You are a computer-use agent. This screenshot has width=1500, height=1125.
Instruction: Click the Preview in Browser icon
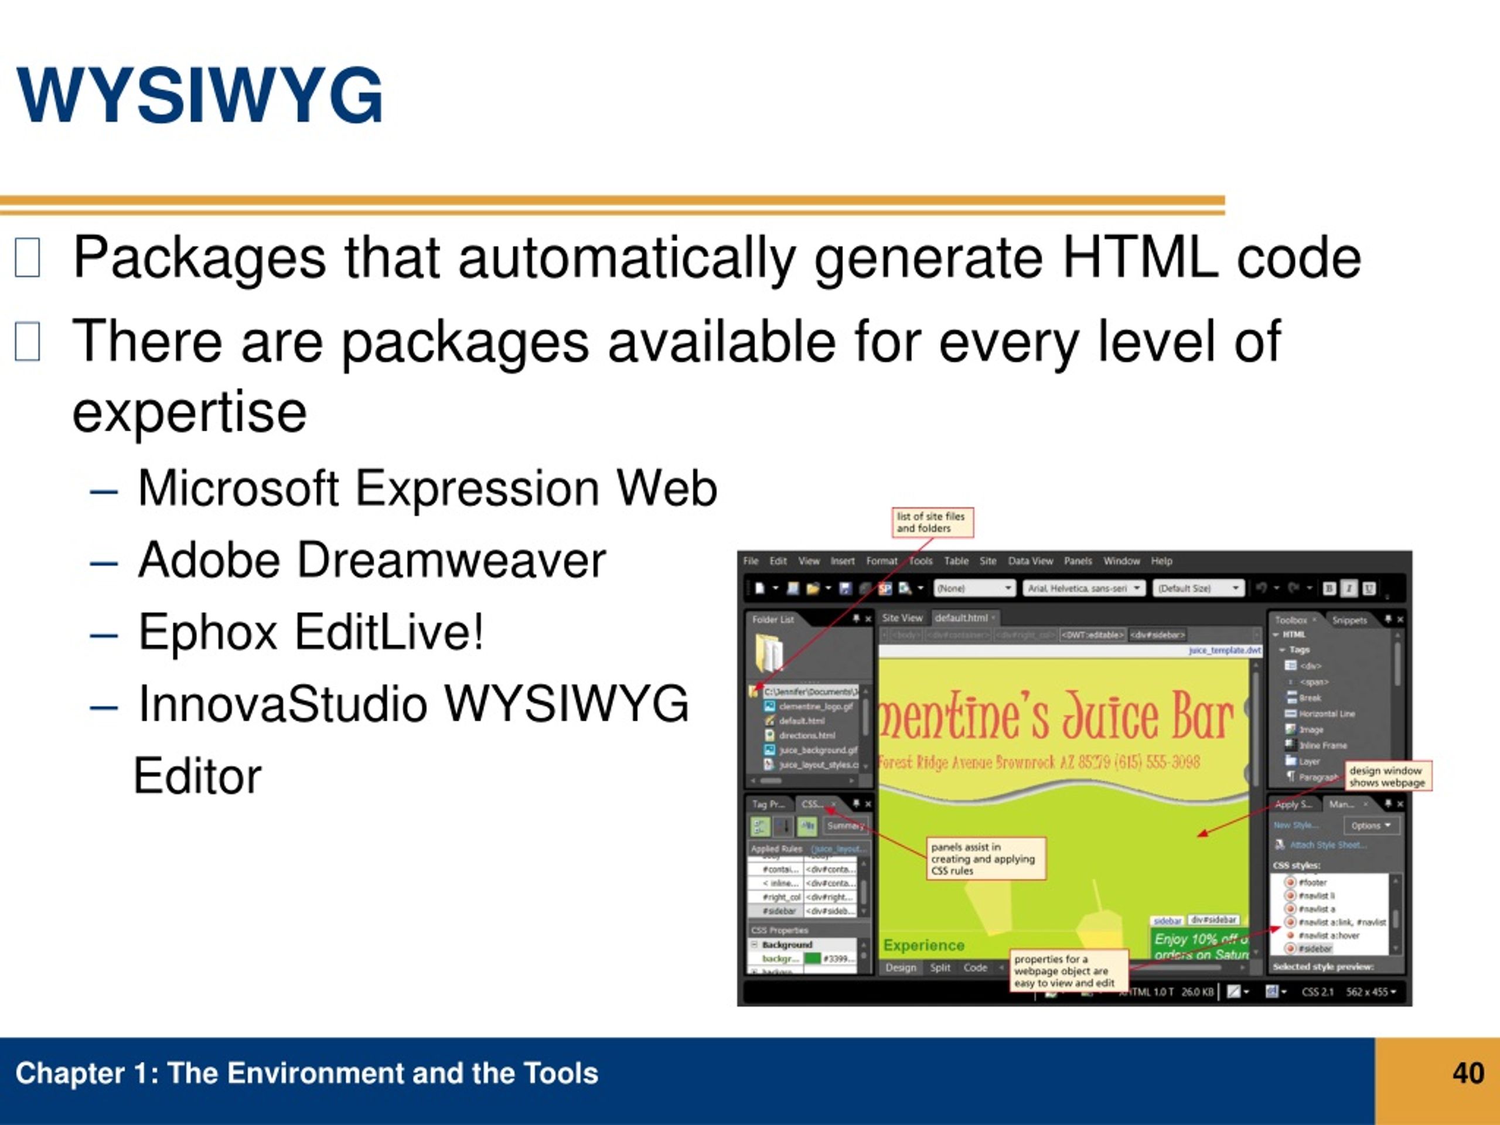click(x=905, y=588)
